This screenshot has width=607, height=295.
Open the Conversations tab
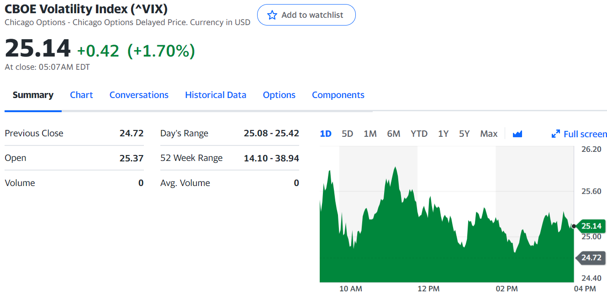point(139,95)
